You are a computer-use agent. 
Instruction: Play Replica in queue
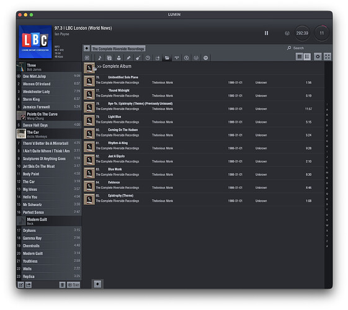(49, 277)
